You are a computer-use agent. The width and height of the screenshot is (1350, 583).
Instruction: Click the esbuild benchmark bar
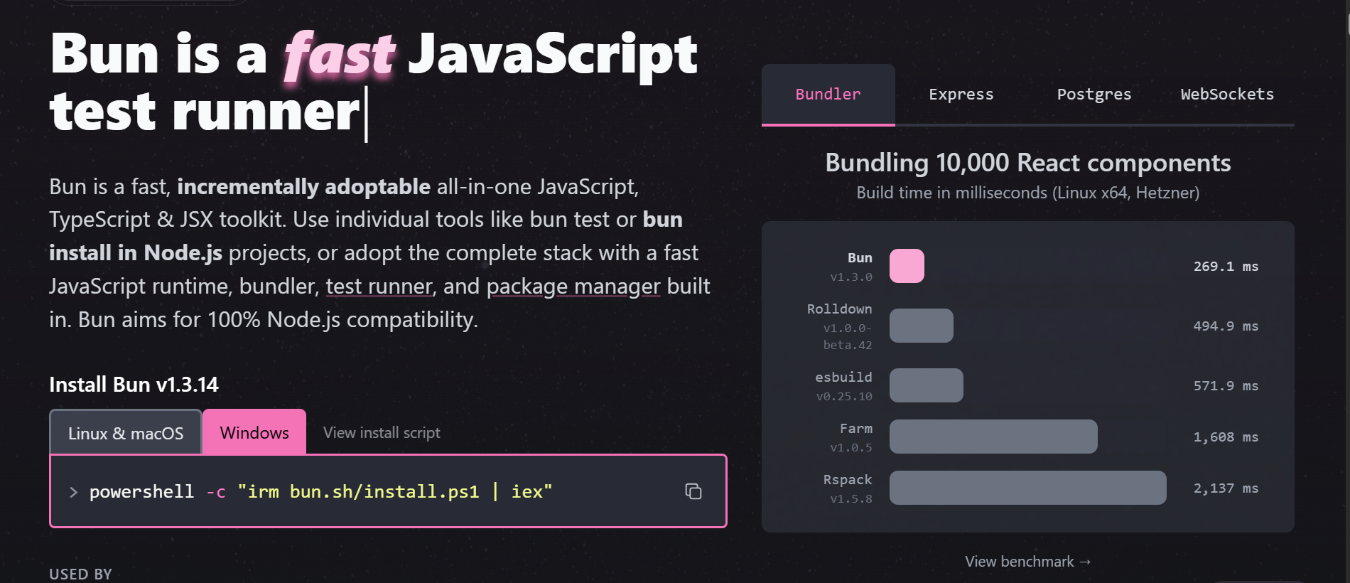(927, 385)
